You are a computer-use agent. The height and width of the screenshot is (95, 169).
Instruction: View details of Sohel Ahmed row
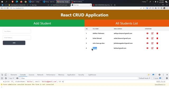coord(147,38)
